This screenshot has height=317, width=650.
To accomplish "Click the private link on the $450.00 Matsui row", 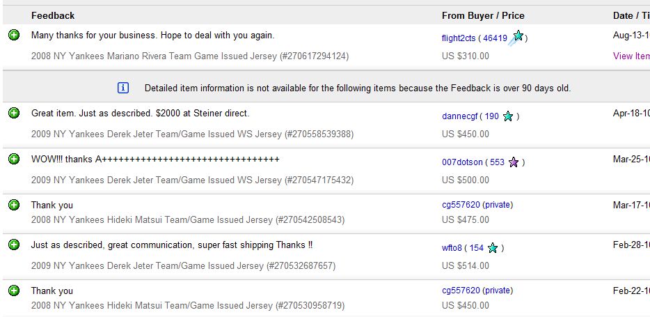I will tap(498, 291).
